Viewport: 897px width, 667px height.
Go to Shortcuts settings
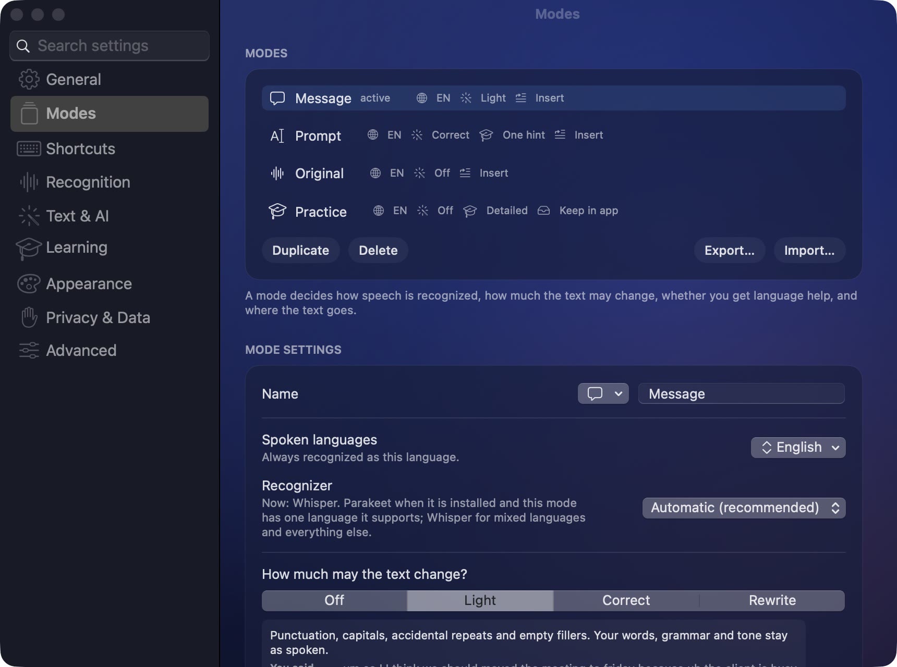pos(110,149)
